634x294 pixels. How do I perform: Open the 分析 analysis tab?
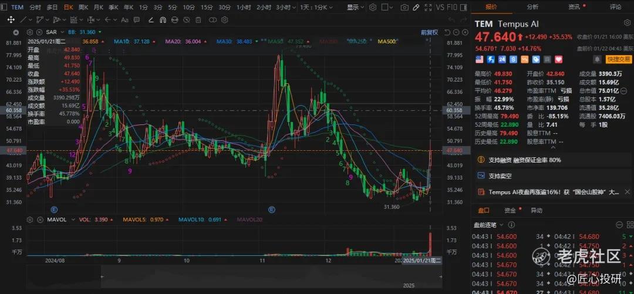click(x=532, y=6)
